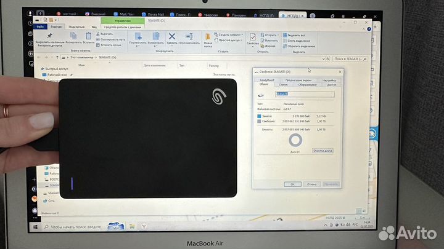Click the Вставить clipboard icon
This screenshot has width=444, height=249.
[x=88, y=36]
